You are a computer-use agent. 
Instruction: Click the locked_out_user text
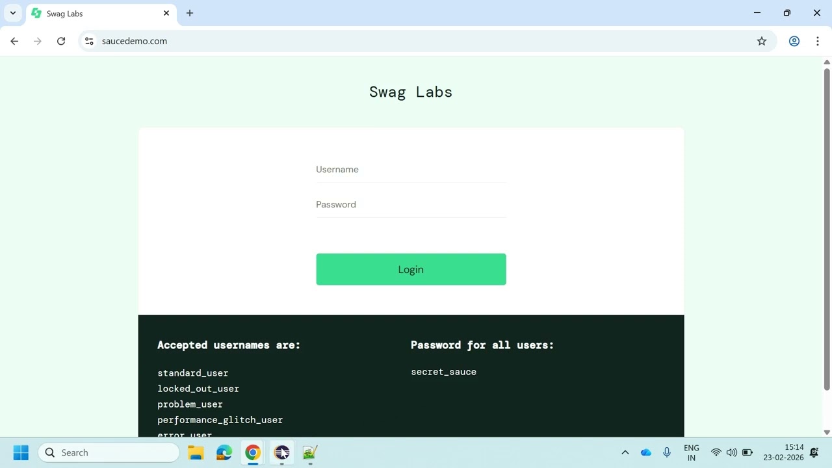point(198,389)
